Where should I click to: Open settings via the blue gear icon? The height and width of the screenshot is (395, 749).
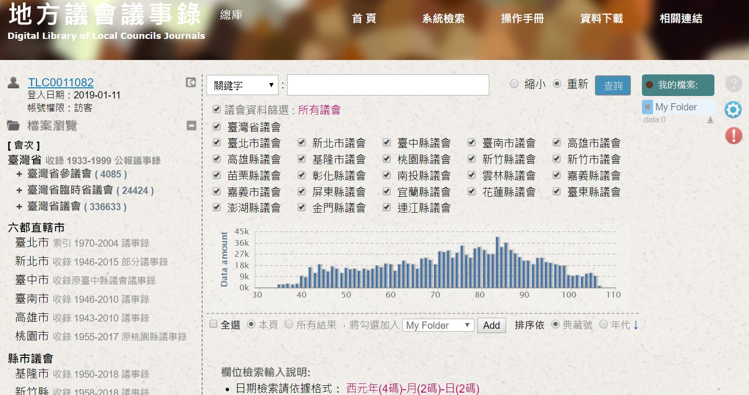tap(733, 110)
